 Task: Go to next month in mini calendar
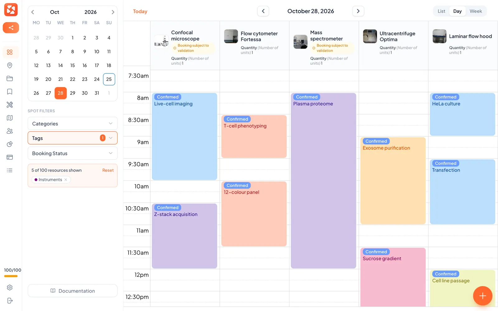point(113,12)
